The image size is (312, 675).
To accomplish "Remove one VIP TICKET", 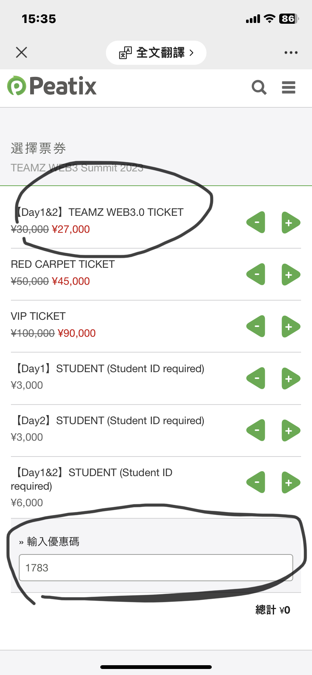I will click(x=256, y=327).
